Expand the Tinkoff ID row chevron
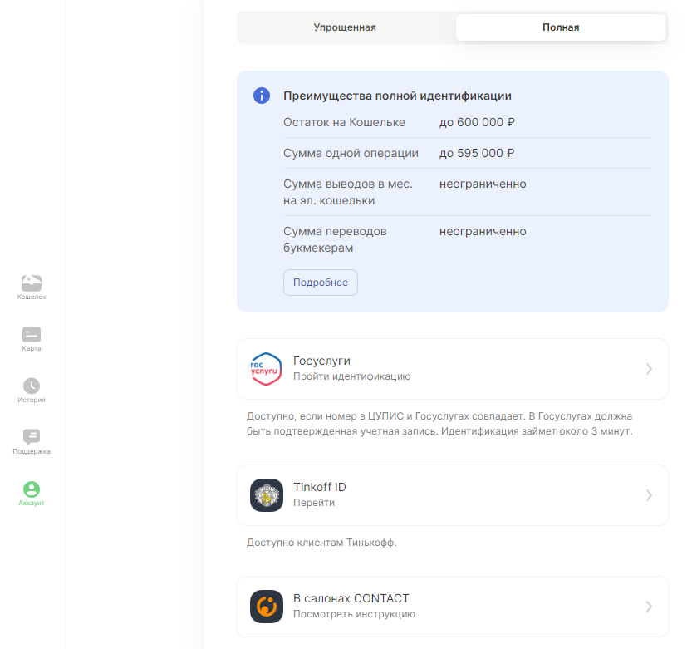Viewport: 687px width, 649px height. (649, 495)
